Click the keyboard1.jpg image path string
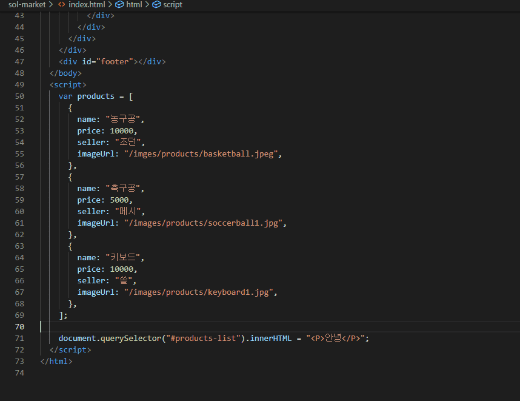The width and height of the screenshot is (520, 401). pos(199,292)
